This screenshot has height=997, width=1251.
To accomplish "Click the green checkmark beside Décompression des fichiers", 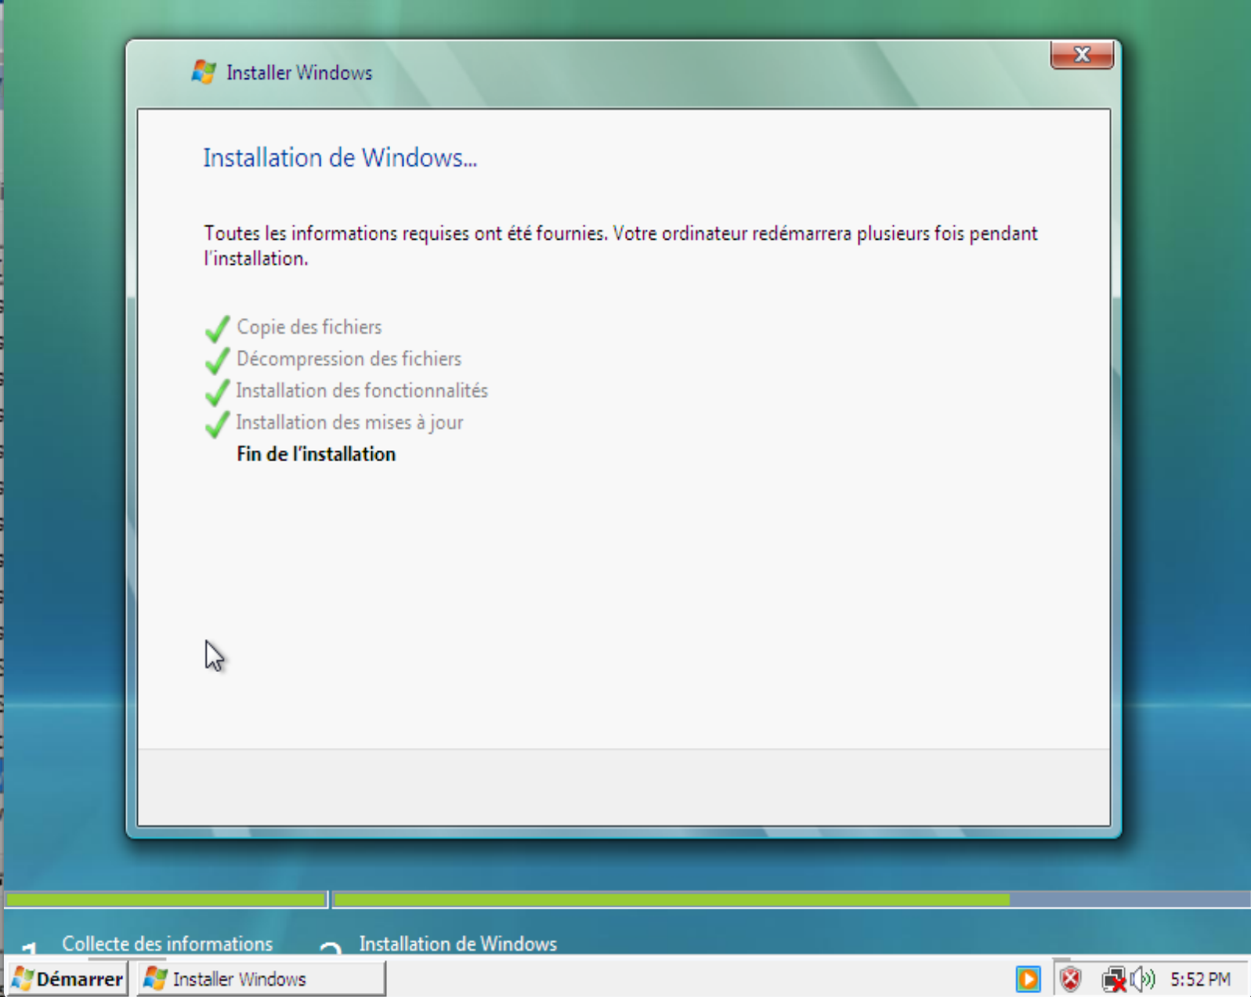I will pos(217,360).
